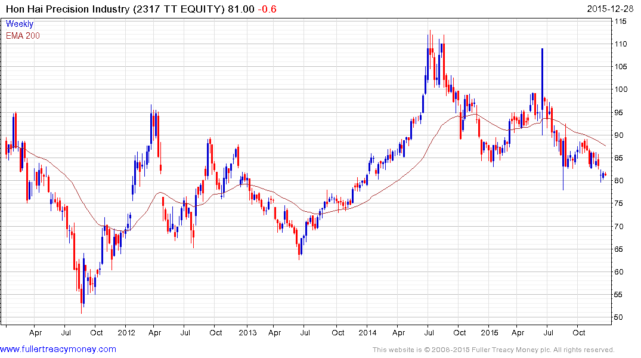Select the 2012 marker on the time axis
The width and height of the screenshot is (641, 358).
pos(126,332)
